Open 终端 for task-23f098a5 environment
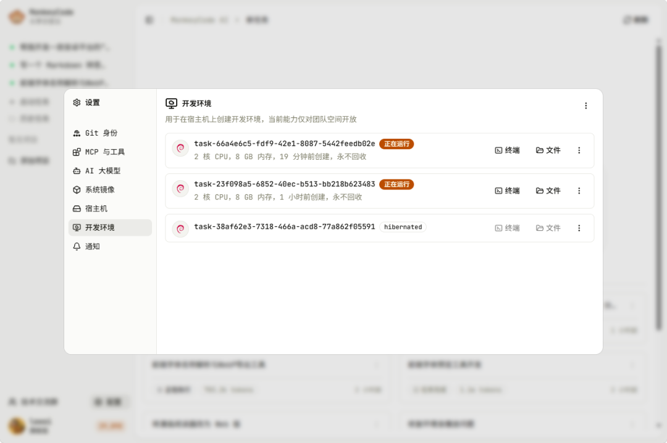 [x=507, y=191]
